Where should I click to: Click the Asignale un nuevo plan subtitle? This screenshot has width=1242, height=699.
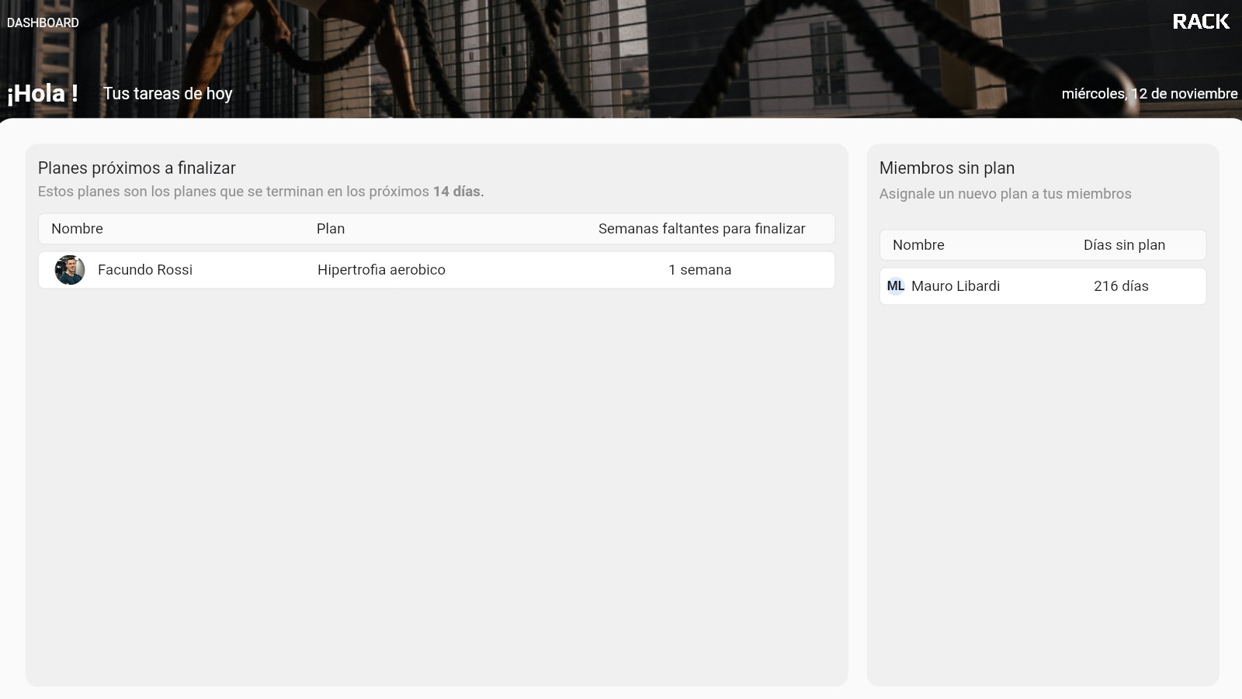(x=1005, y=194)
